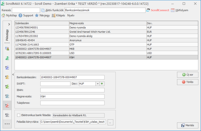Screen dimensions: 201x131
Task: Select account 11742568-21411663
Action: 106,44
